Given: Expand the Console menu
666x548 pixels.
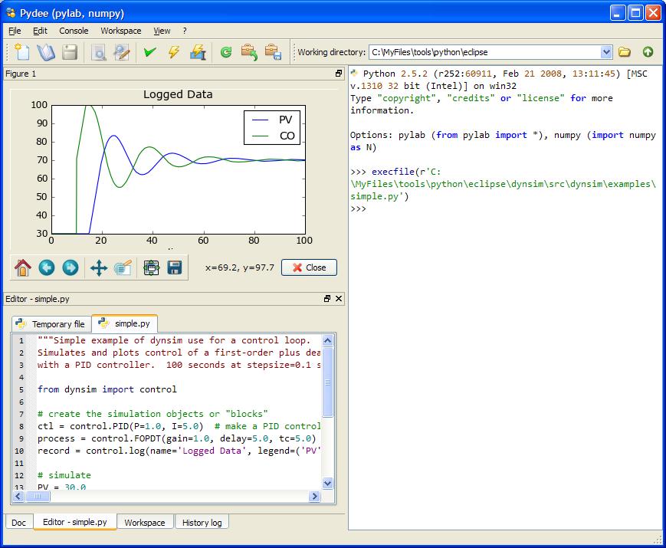Looking at the screenshot, I should coord(74,31).
